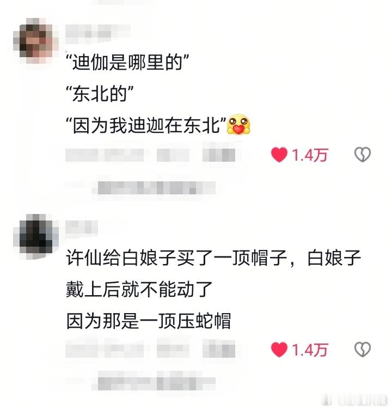The height and width of the screenshot is (410, 392).
Task: Select the line “东北的”
Action: click(x=100, y=94)
